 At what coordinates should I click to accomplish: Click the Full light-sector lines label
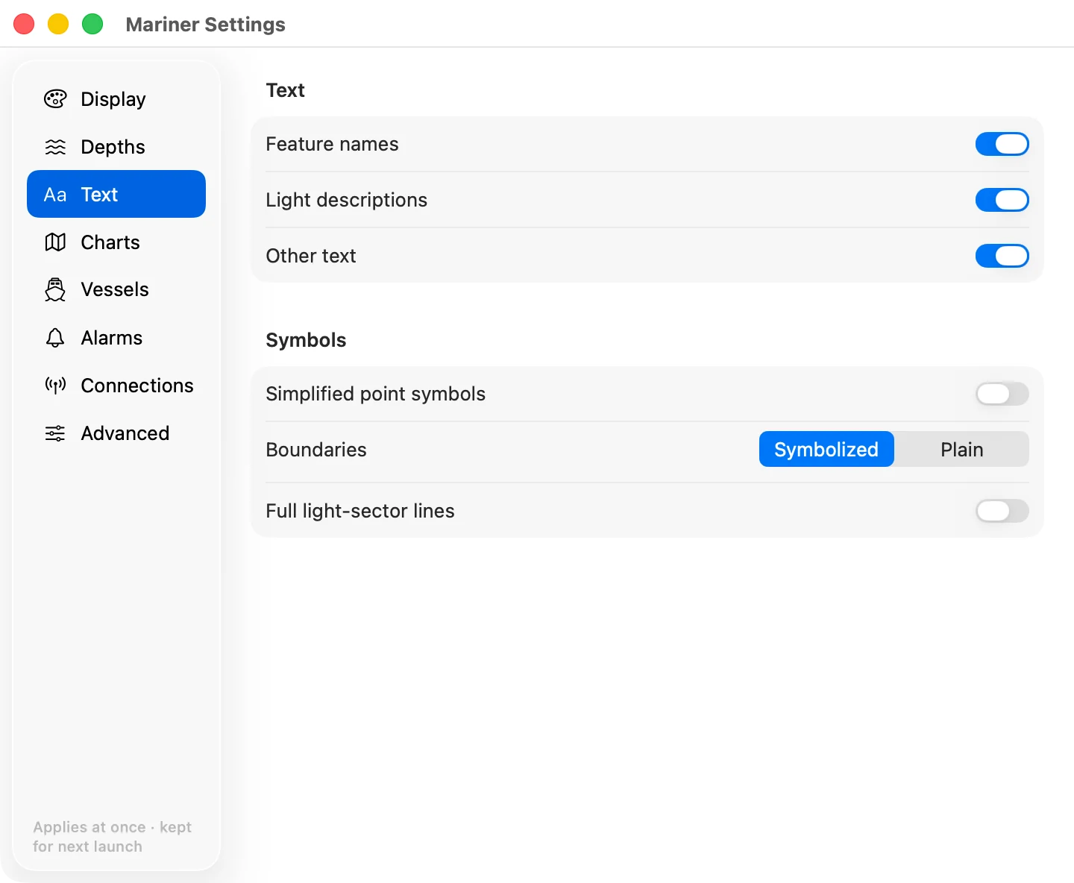point(360,511)
